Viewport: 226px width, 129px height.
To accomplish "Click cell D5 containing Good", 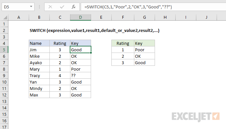I will pyautogui.click(x=81, y=50).
